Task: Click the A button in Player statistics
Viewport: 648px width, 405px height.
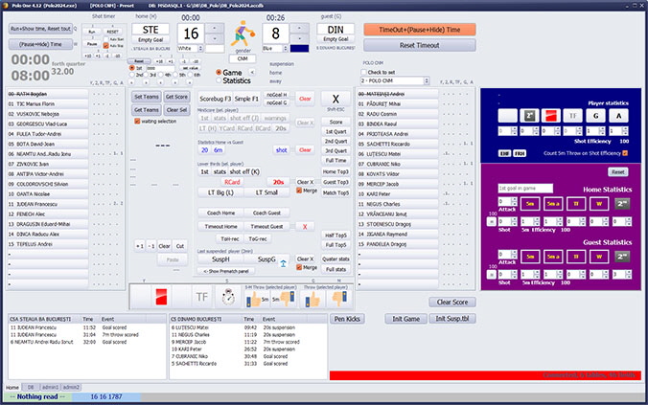Action: 618,116
